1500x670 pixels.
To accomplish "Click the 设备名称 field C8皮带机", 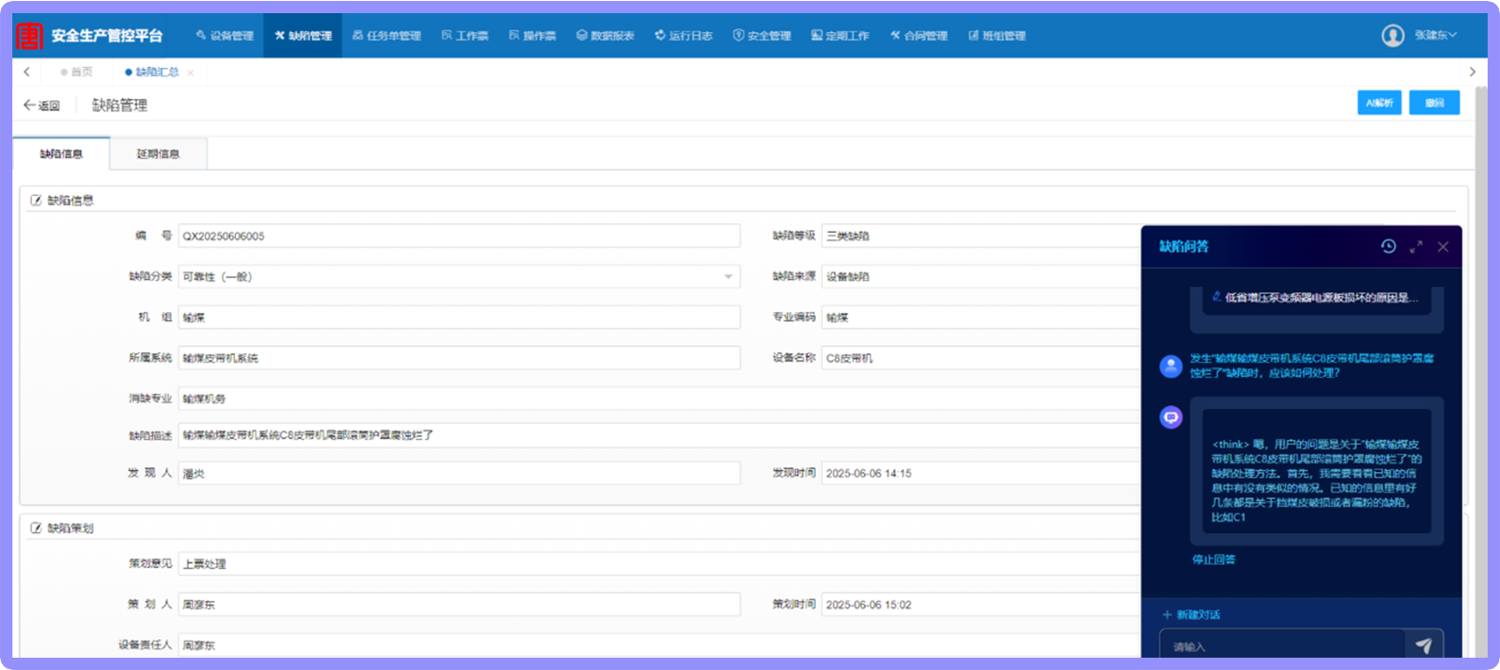I will coord(981,358).
